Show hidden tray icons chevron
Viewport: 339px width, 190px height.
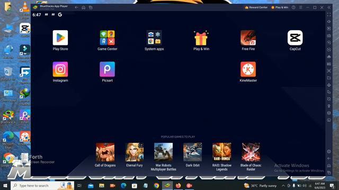283,185
